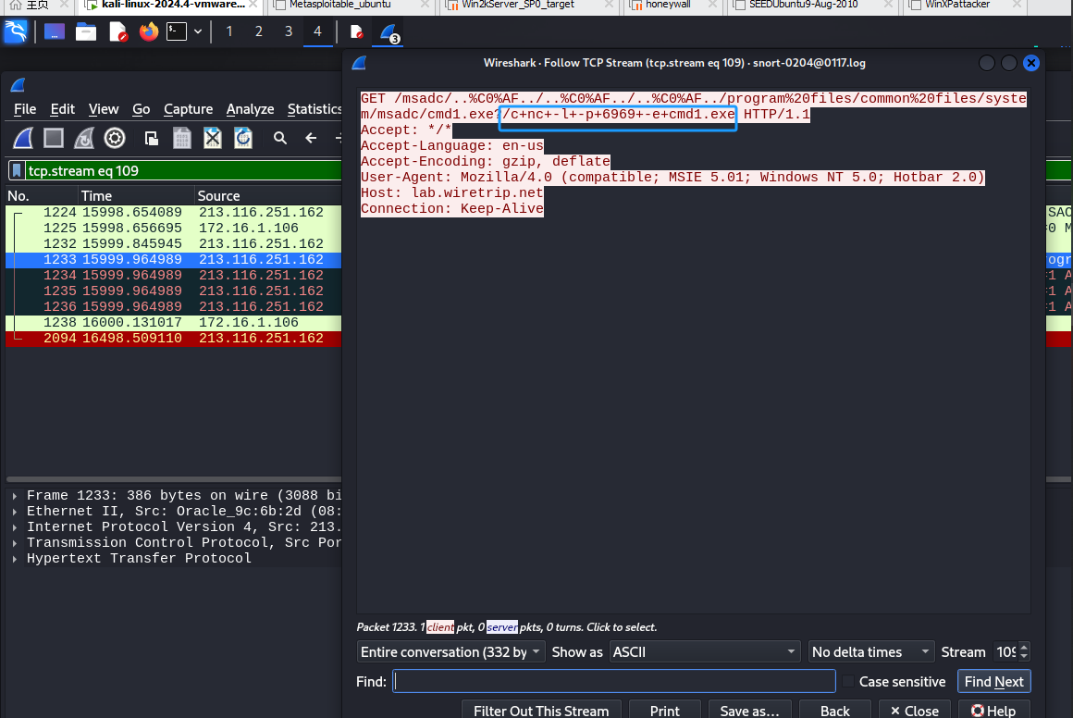
Task: Open the Analyze menu
Action: [250, 109]
